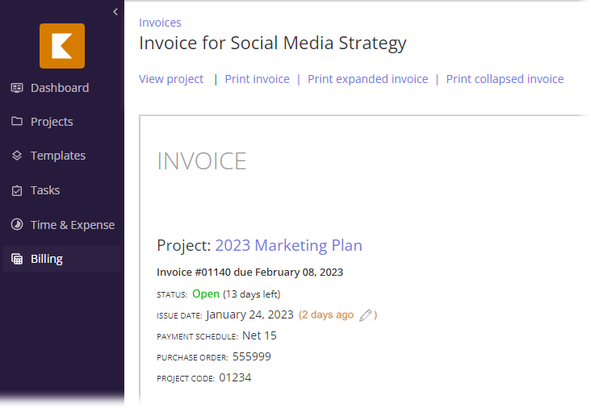Open the 2023 Marketing Plan project link
This screenshot has width=591, height=408.
click(x=289, y=245)
